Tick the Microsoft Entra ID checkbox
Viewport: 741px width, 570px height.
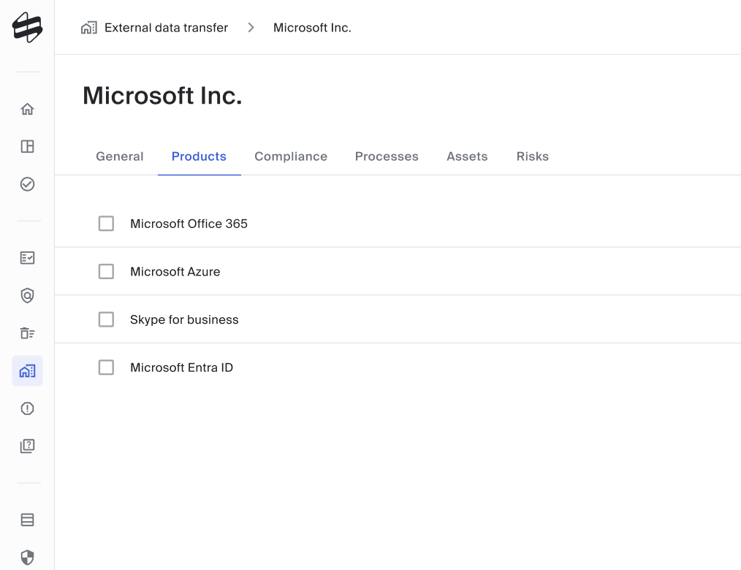pyautogui.click(x=107, y=368)
